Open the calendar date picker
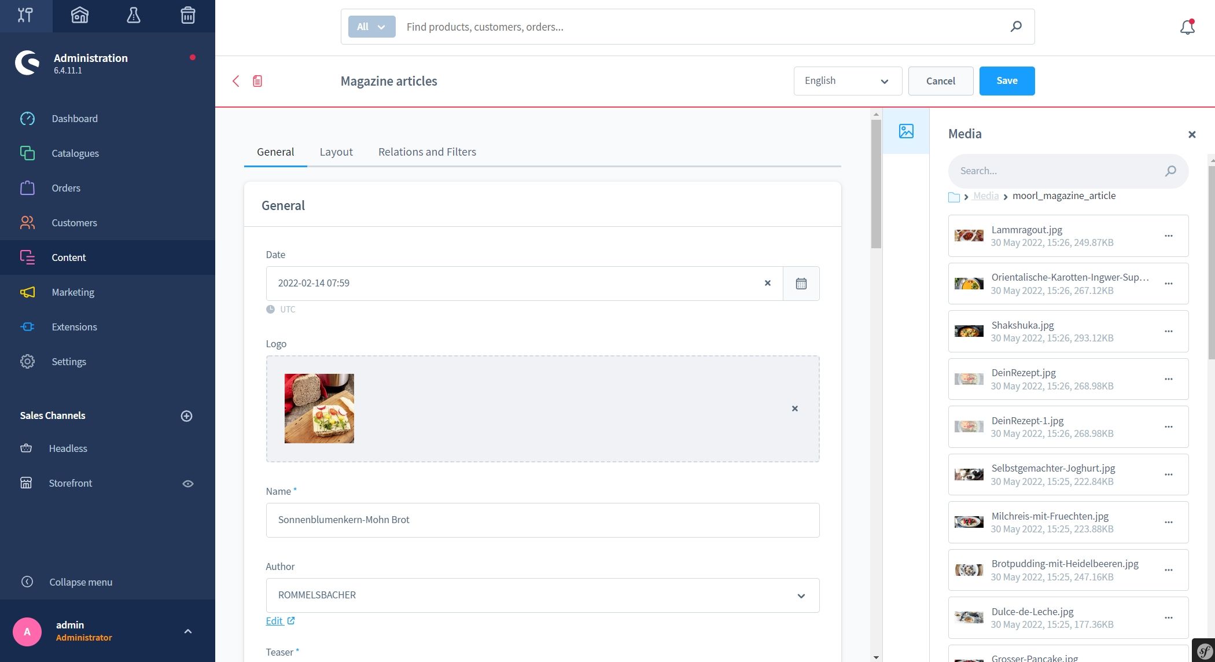 (801, 284)
